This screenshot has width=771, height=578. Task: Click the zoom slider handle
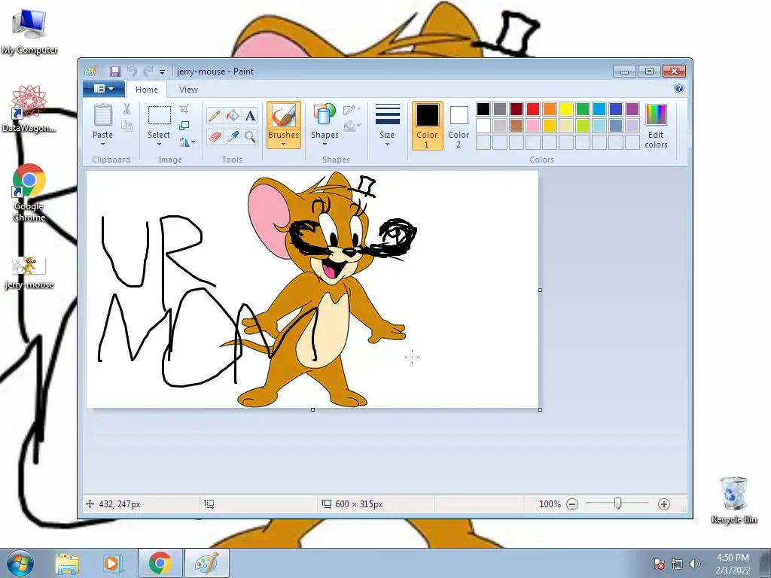pos(617,503)
